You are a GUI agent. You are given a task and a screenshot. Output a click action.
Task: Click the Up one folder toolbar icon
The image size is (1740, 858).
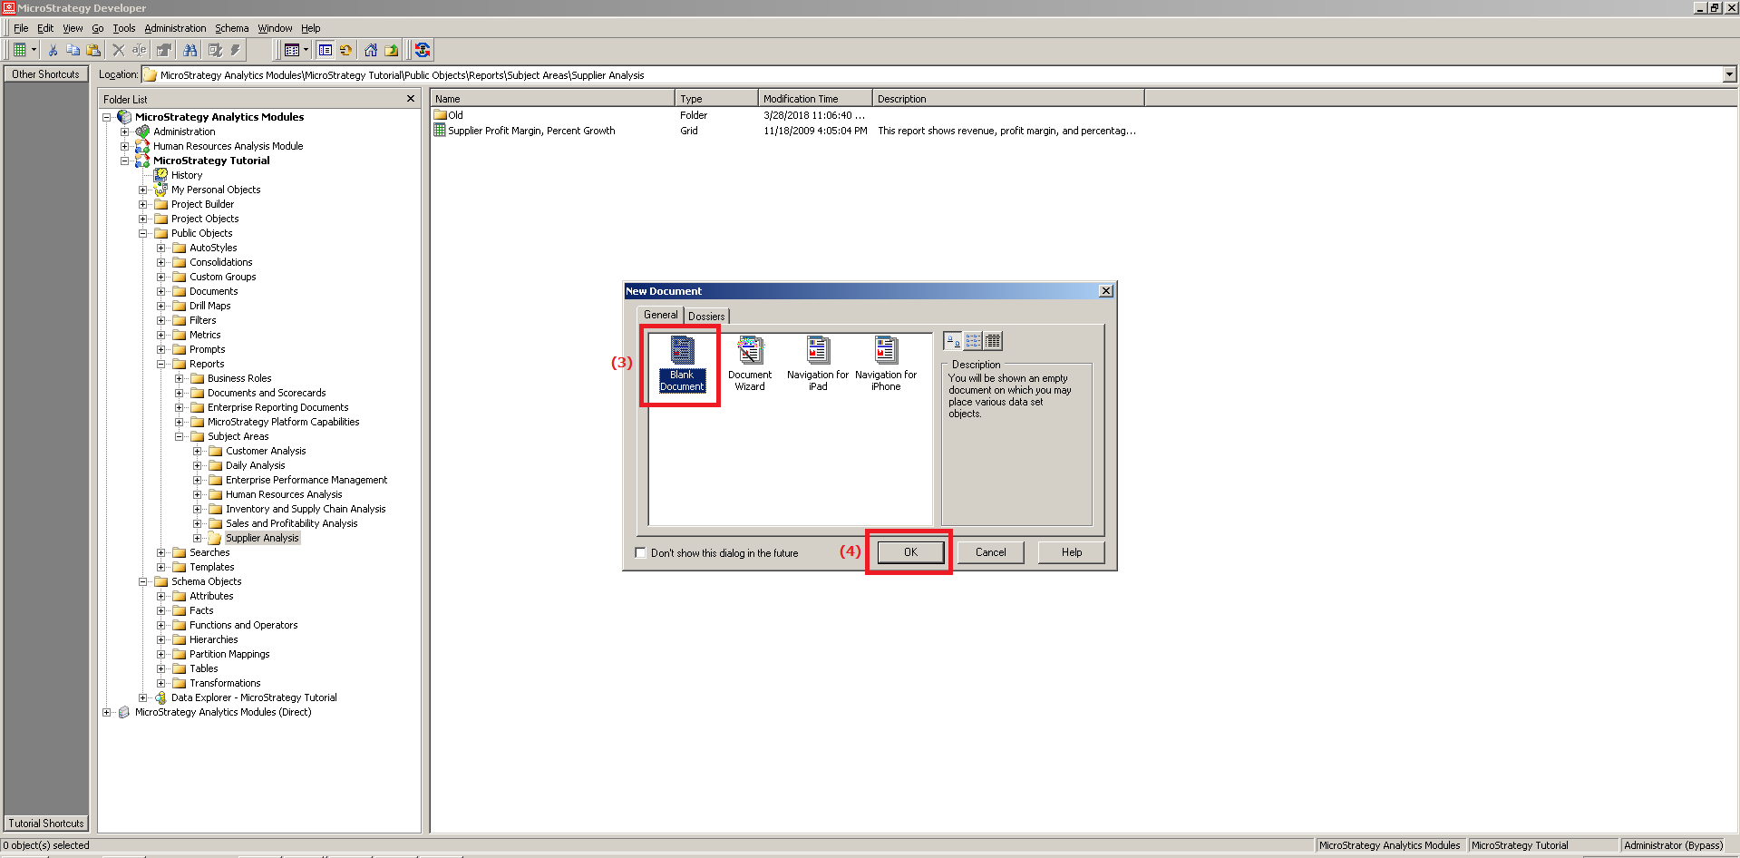pyautogui.click(x=392, y=50)
